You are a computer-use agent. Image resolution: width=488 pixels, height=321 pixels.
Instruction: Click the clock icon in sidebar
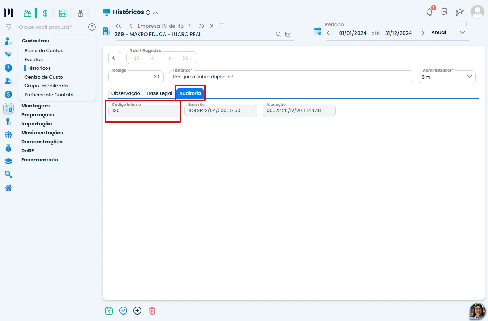tap(8, 68)
